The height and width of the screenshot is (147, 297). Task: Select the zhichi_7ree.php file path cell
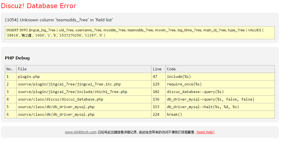click(x=72, y=92)
